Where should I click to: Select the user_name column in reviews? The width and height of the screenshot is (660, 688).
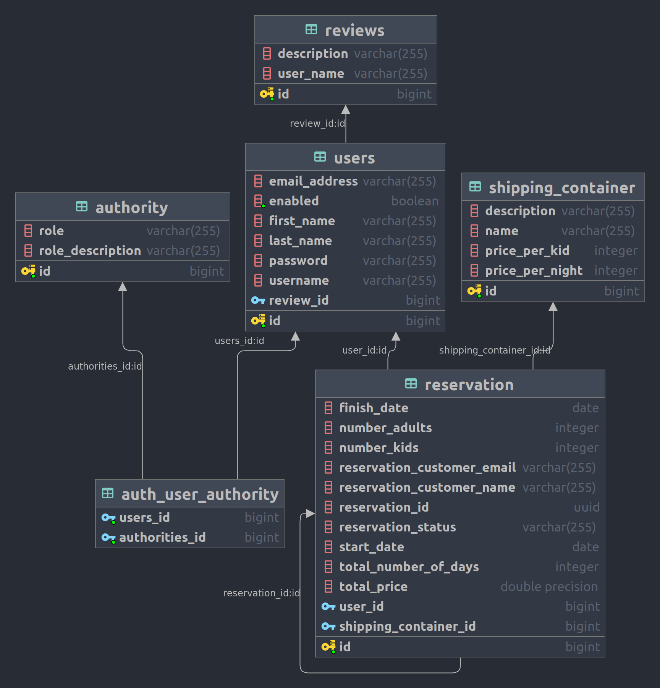[x=346, y=73]
